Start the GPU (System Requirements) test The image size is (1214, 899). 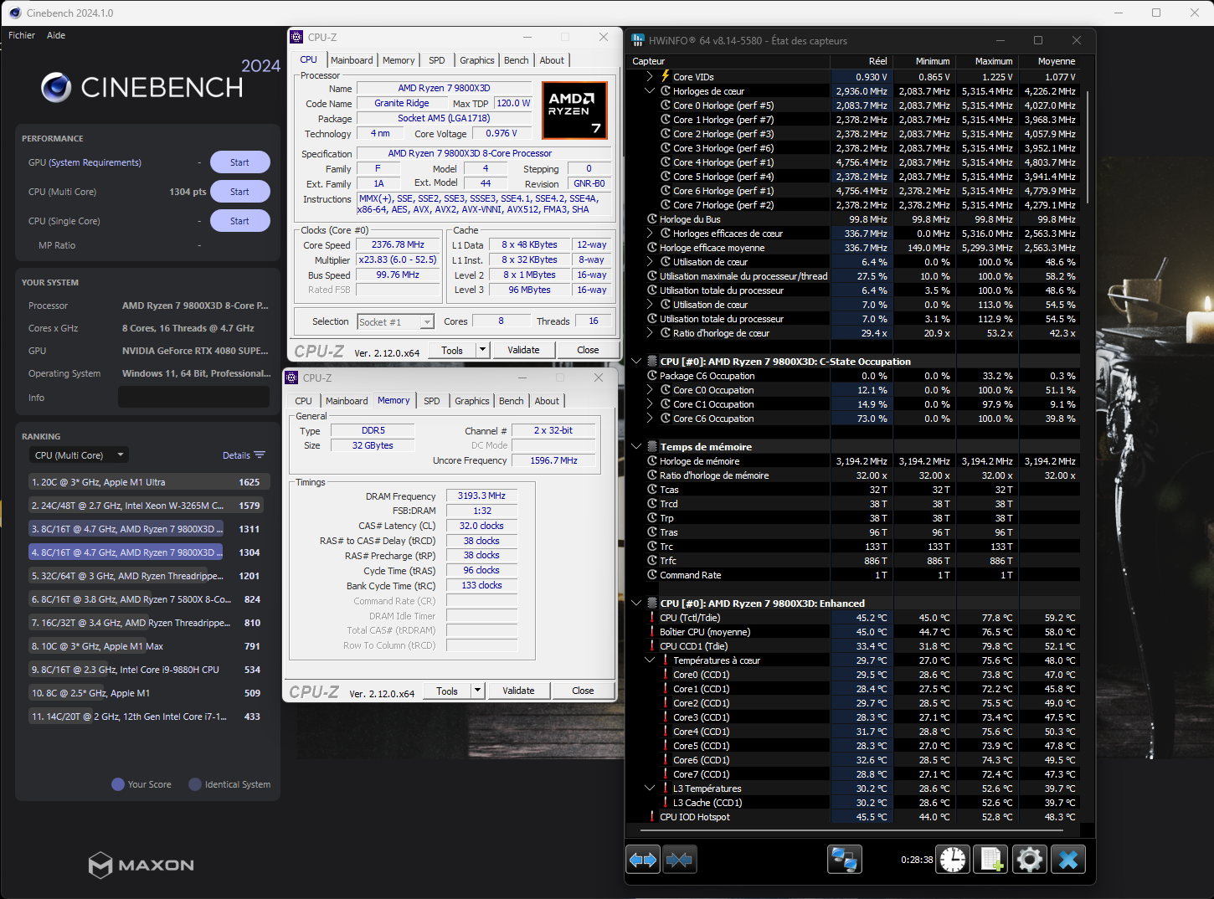239,162
